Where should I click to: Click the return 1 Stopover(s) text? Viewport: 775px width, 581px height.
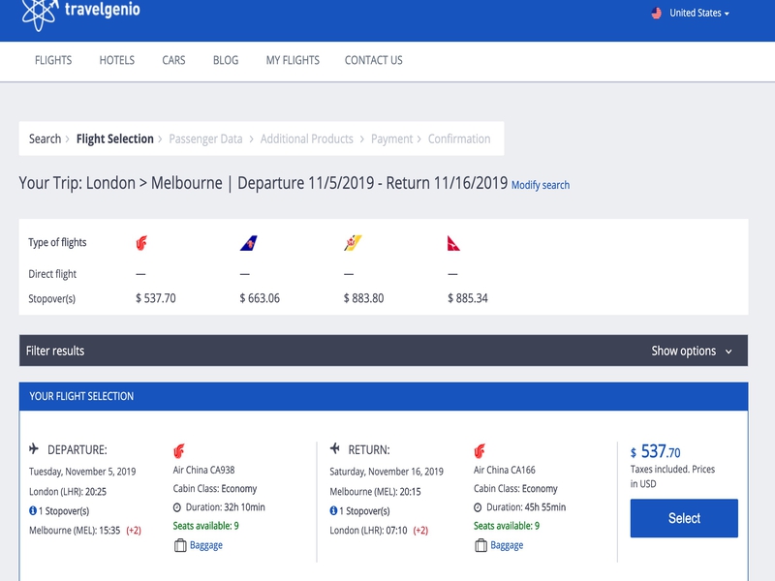click(365, 511)
